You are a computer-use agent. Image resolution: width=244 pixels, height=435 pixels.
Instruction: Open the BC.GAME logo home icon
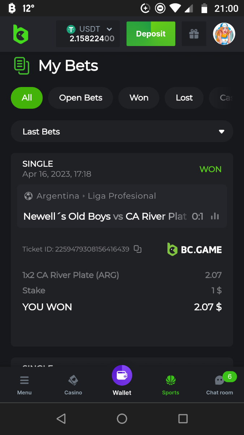[x=21, y=34]
